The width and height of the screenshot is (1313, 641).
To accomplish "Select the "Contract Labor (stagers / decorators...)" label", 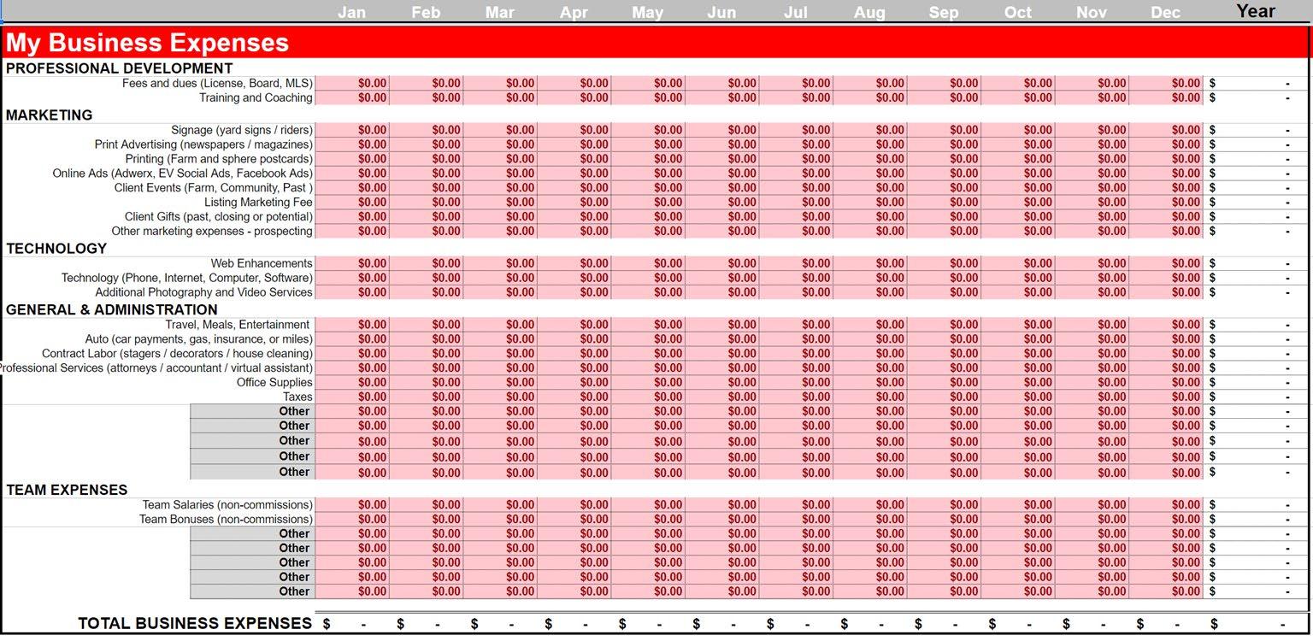I will coord(178,354).
